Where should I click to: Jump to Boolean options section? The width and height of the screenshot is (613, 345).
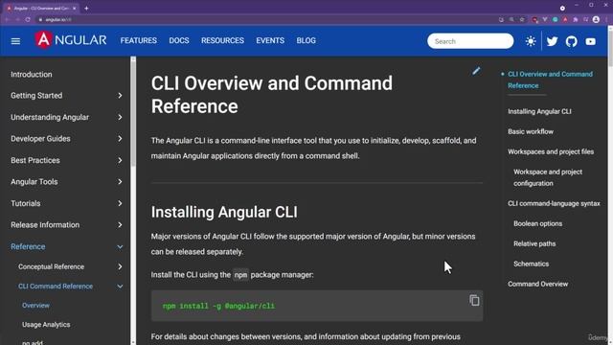point(537,223)
